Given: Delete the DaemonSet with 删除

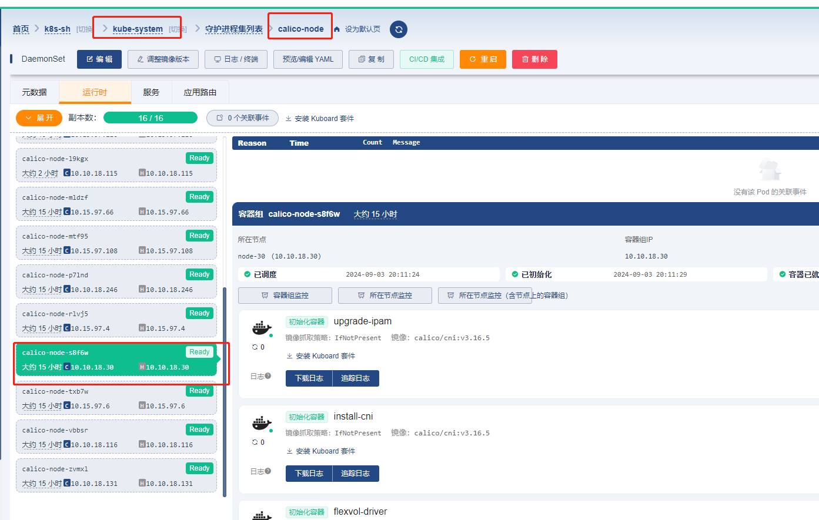Looking at the screenshot, I should point(534,59).
